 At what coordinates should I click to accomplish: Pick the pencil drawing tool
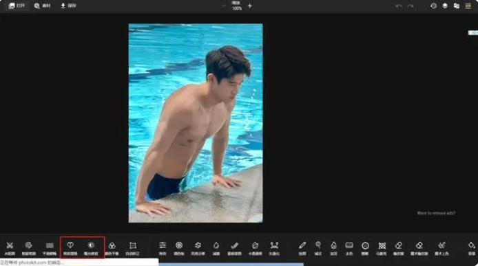tap(302, 248)
